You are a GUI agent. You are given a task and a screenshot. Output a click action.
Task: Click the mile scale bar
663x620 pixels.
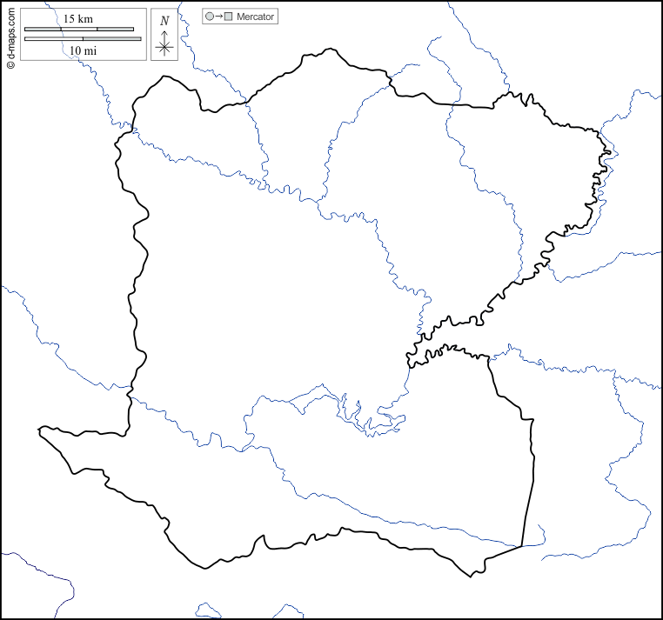[x=83, y=39]
